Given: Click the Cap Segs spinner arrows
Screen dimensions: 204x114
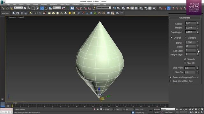Looking at the screenshot, I should (x=198, y=50).
